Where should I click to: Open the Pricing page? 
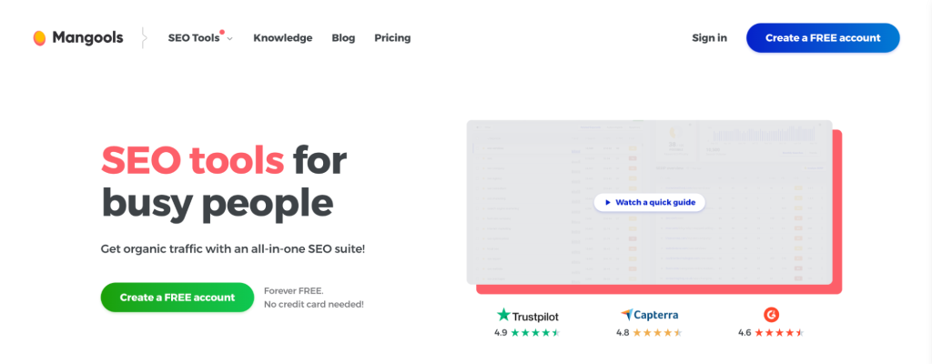pyautogui.click(x=392, y=38)
